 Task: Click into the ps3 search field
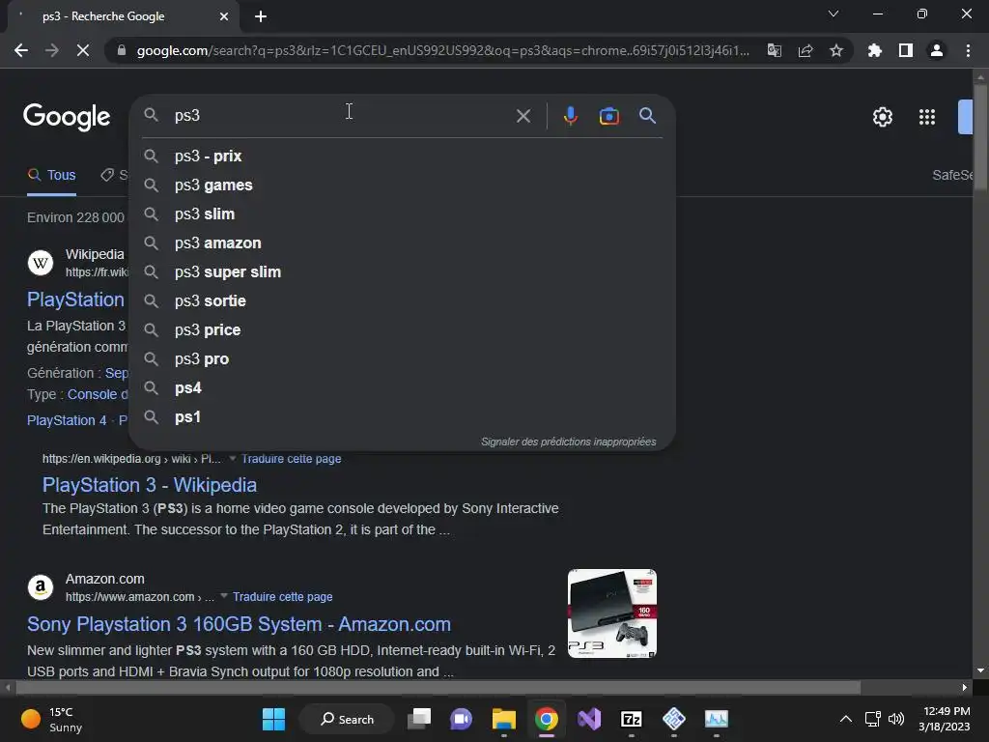(x=341, y=116)
